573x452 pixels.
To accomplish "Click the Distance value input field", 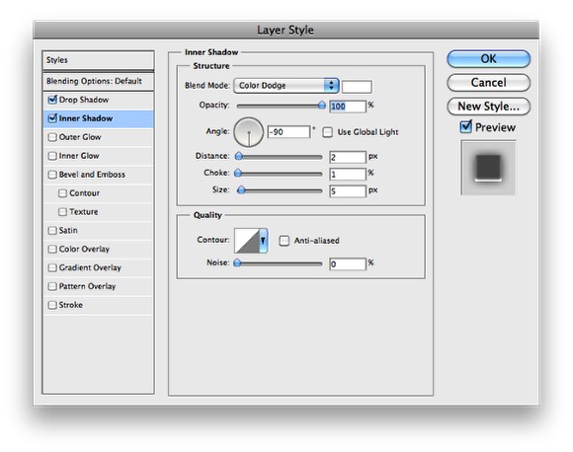I will (x=347, y=157).
